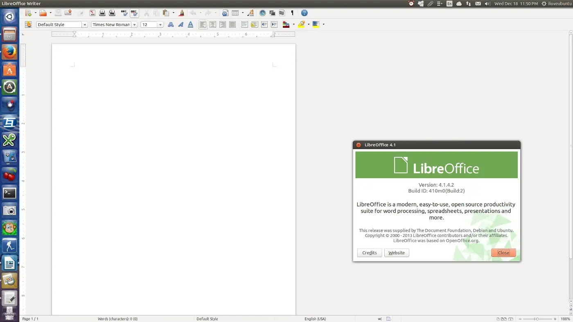Apply the yellow Highlighting color
573x322 pixels.
302,25
